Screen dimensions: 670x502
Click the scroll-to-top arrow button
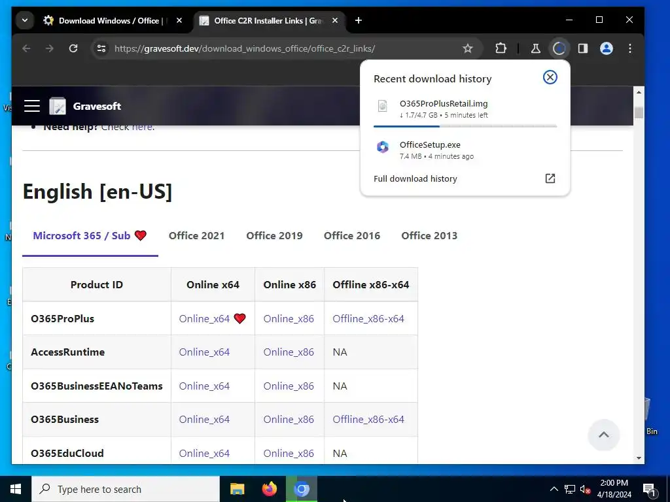tap(603, 435)
